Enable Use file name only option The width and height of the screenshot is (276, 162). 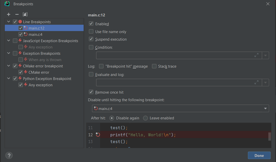tap(91, 32)
